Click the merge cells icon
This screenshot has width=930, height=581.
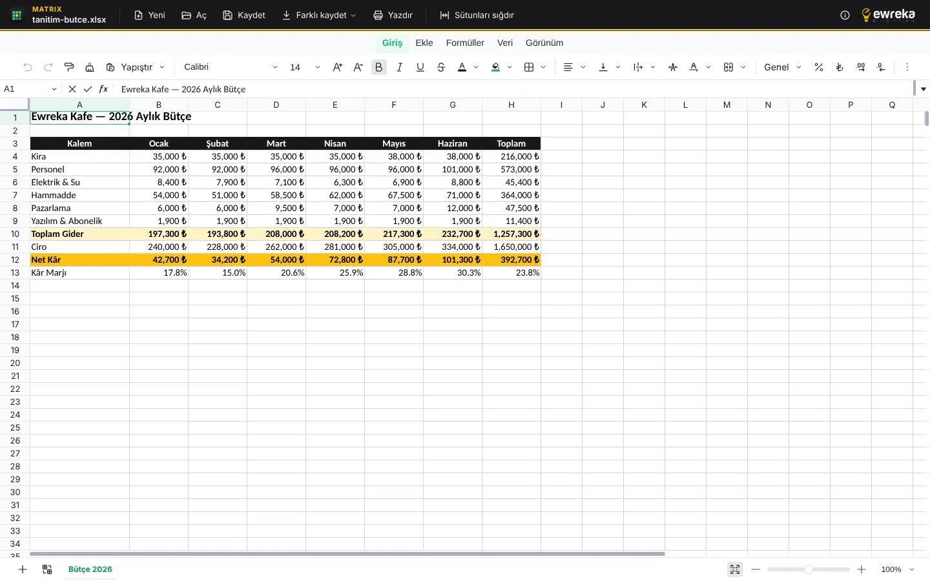pos(728,67)
